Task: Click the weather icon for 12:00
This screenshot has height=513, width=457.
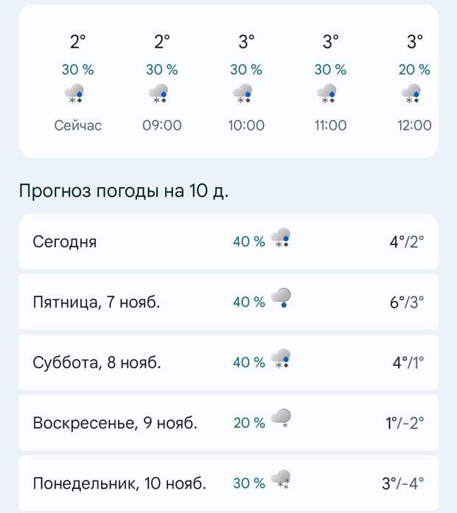Action: click(x=412, y=94)
